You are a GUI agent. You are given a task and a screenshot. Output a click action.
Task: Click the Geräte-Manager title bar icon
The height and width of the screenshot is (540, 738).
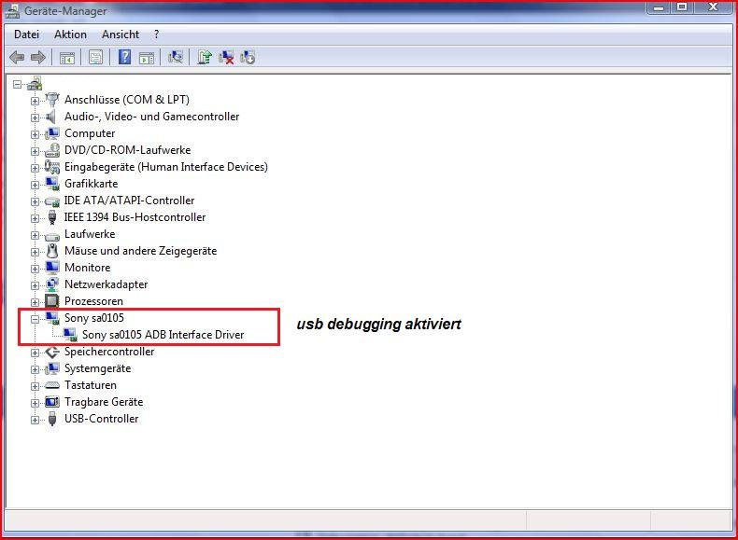pyautogui.click(x=12, y=10)
